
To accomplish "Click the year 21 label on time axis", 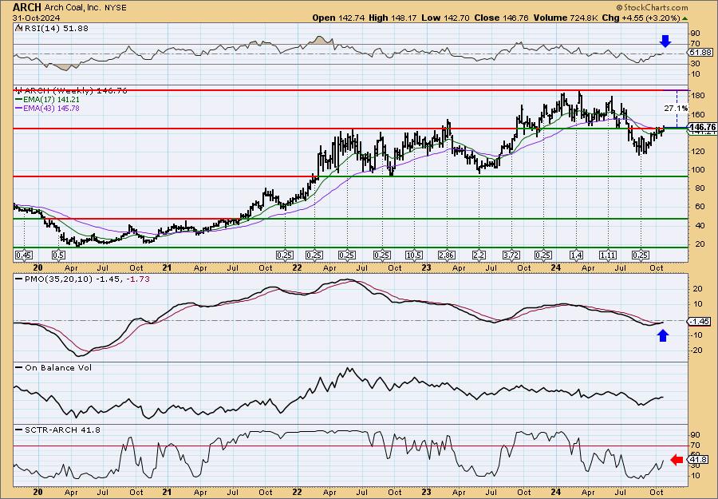I will coord(168,267).
